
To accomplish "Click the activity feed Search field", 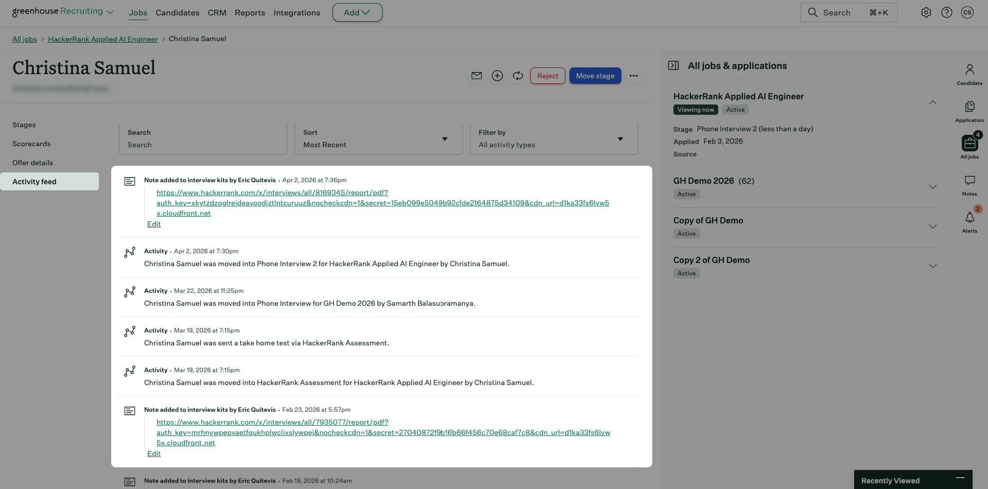I will pyautogui.click(x=203, y=139).
